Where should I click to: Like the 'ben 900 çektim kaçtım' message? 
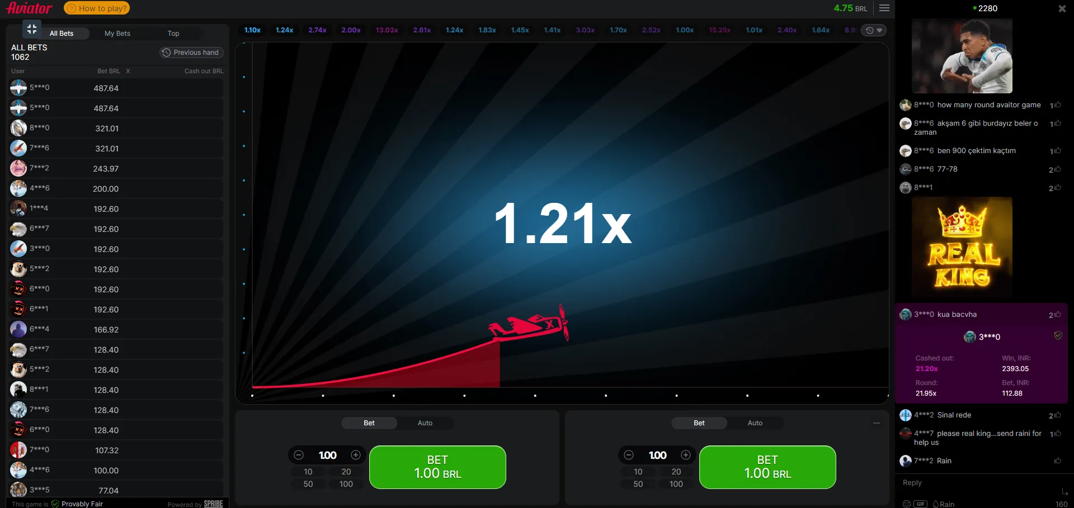(1058, 150)
